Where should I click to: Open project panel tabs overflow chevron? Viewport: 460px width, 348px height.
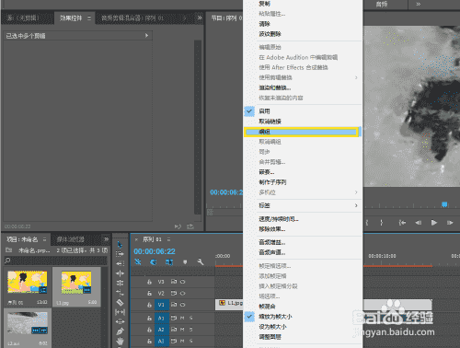coord(106,239)
